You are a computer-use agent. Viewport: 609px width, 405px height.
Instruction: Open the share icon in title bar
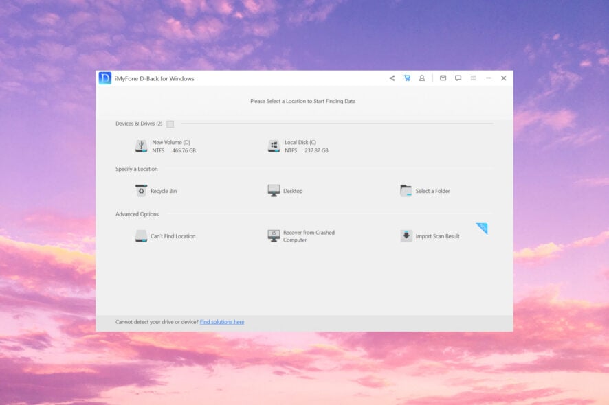pos(392,78)
